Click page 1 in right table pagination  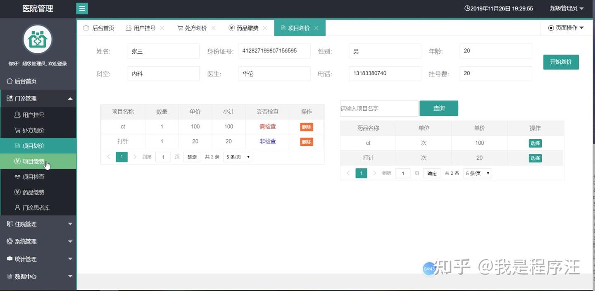(x=361, y=174)
